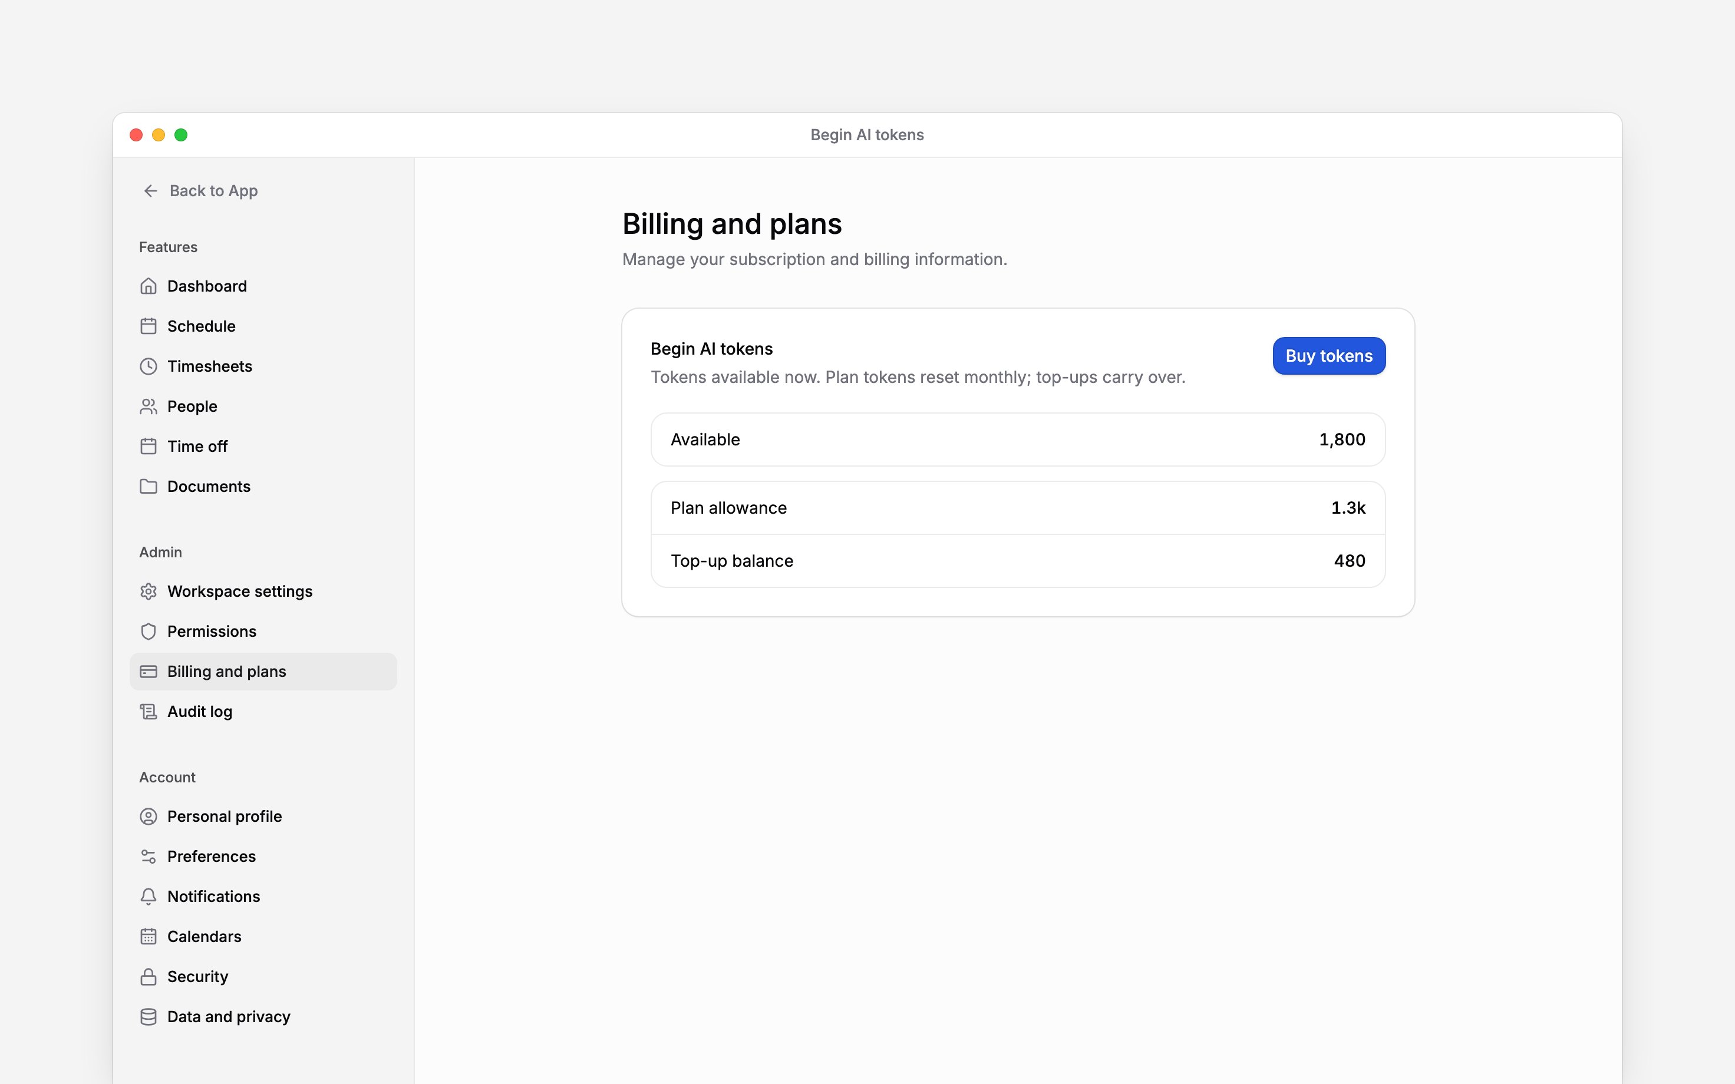This screenshot has width=1735, height=1084.
Task: Go back via Back to App link
Action: coord(214,191)
